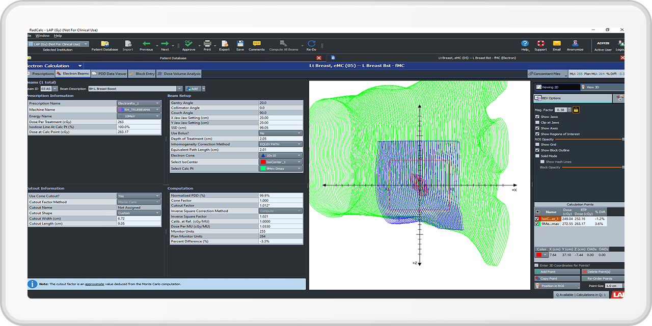Open the Inhomogeneity Correction Method dropdown
The height and width of the screenshot is (326, 652).
click(281, 144)
